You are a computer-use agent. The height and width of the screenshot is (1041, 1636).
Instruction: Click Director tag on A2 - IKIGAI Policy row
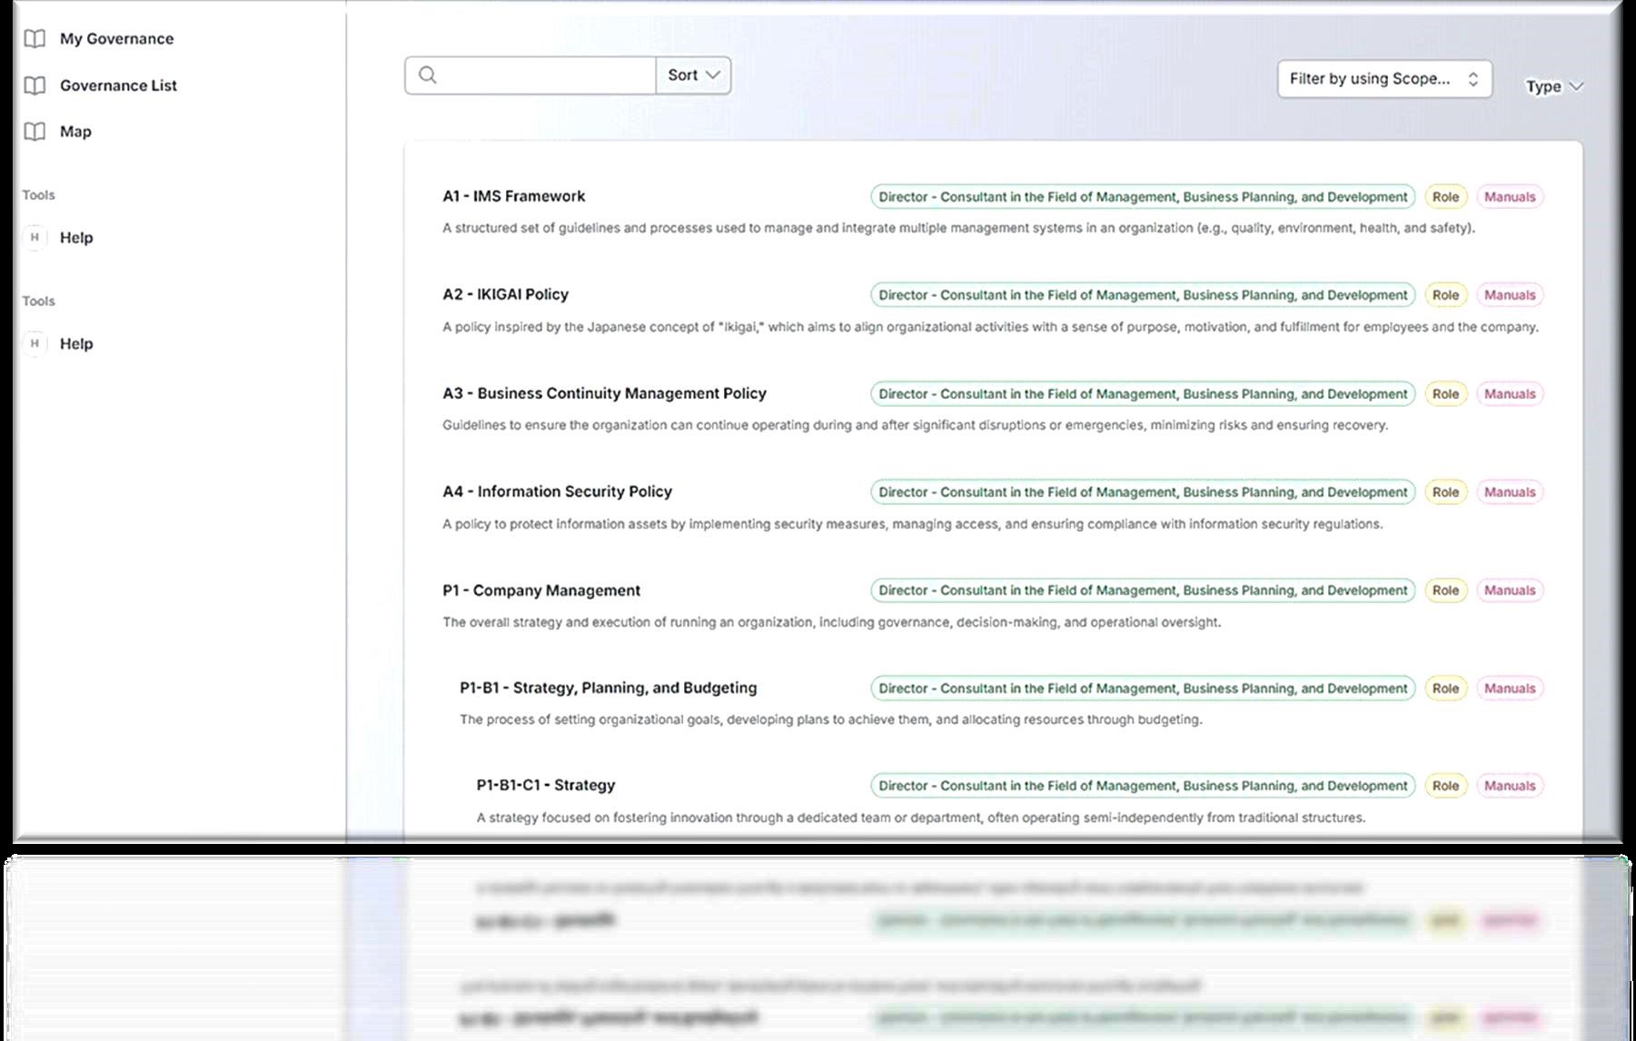(1143, 295)
